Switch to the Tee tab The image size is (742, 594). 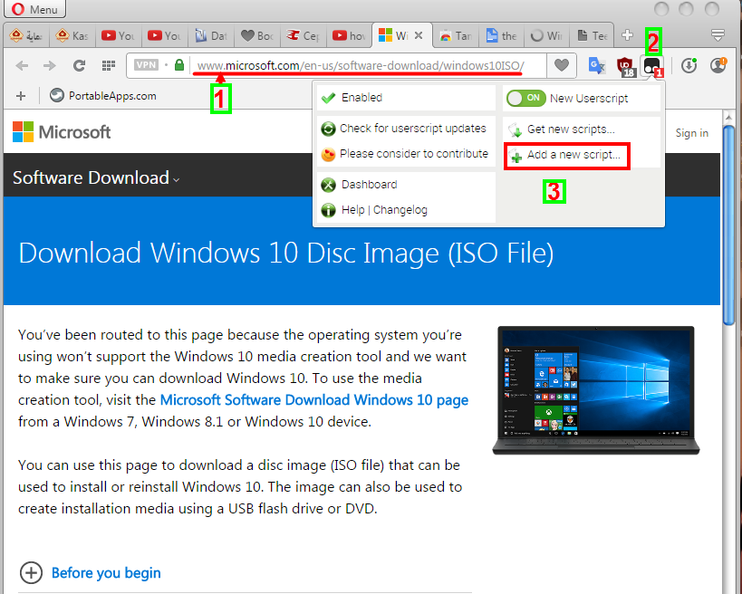point(593,35)
